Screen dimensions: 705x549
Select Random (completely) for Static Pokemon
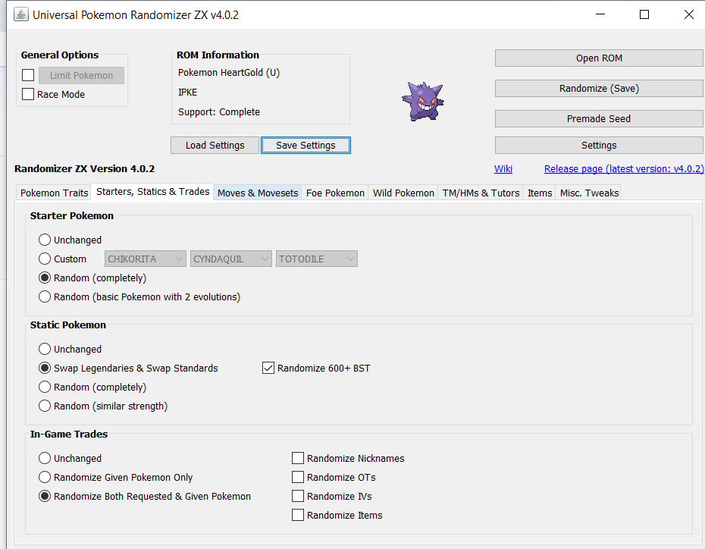[45, 387]
